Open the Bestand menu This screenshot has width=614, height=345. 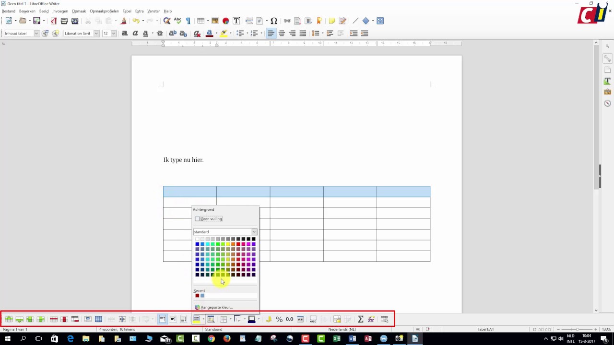point(9,11)
